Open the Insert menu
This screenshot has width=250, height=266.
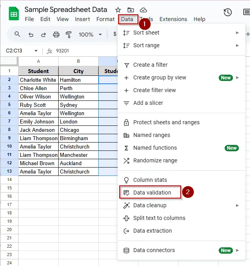(82, 19)
